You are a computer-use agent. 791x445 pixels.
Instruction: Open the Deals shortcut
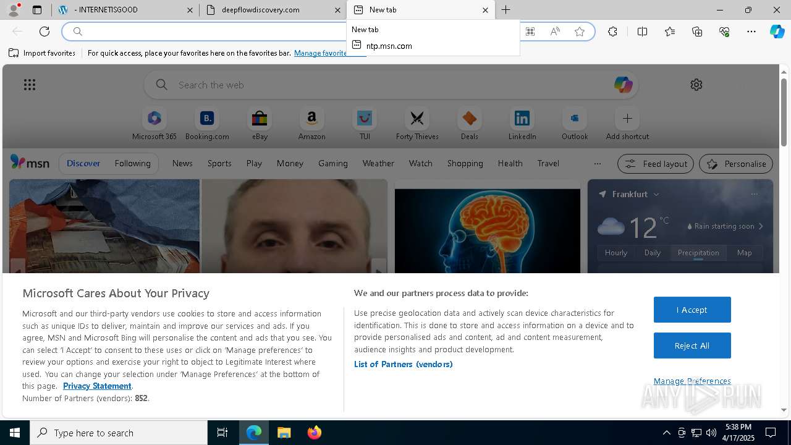tap(470, 124)
